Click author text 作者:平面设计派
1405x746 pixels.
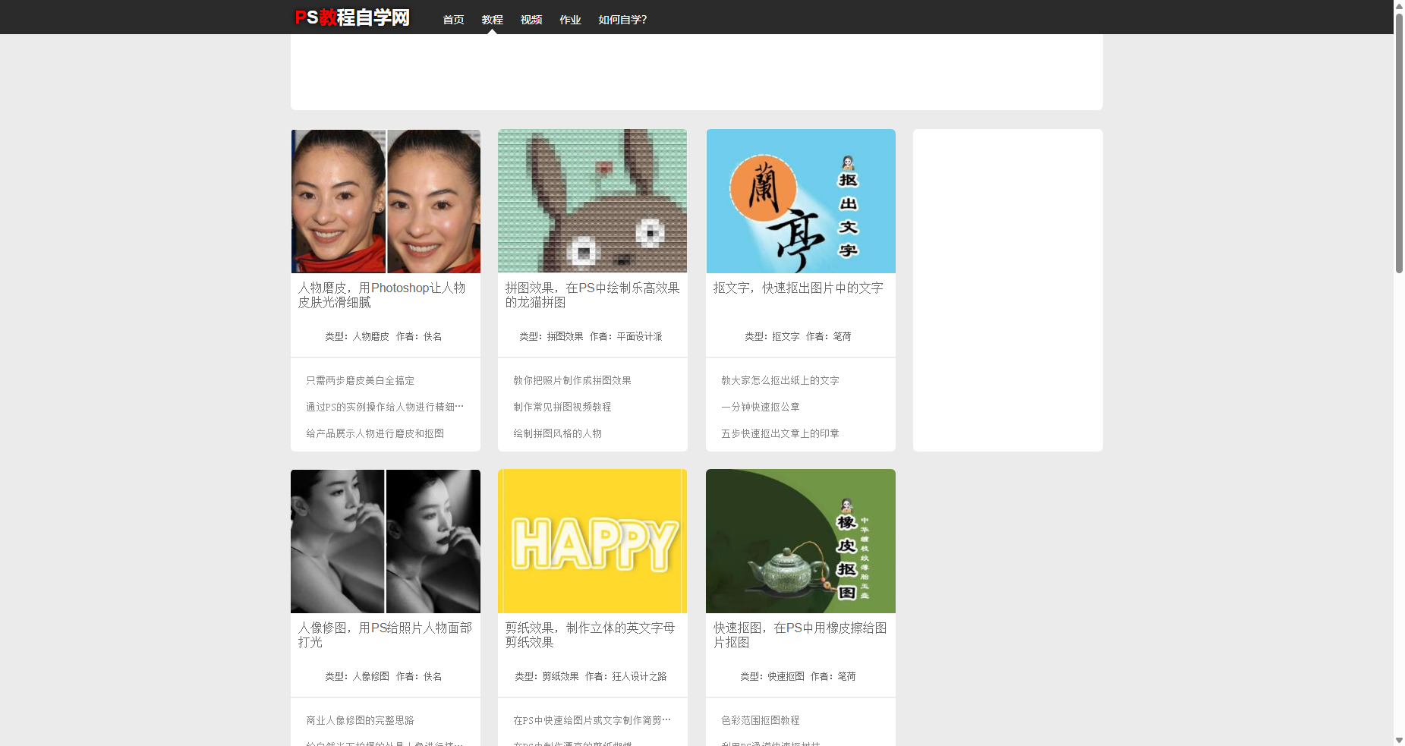[626, 336]
